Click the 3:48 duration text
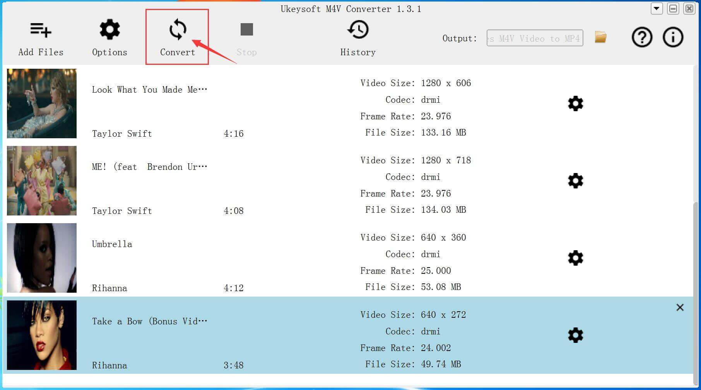 point(234,365)
